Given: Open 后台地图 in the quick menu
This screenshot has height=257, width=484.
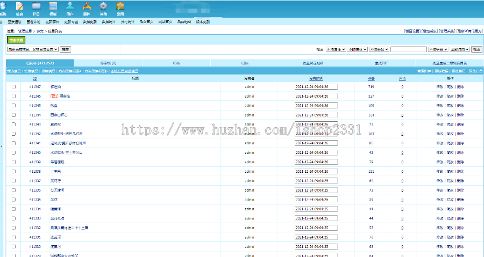Looking at the screenshot, I should pyautogui.click(x=184, y=22).
